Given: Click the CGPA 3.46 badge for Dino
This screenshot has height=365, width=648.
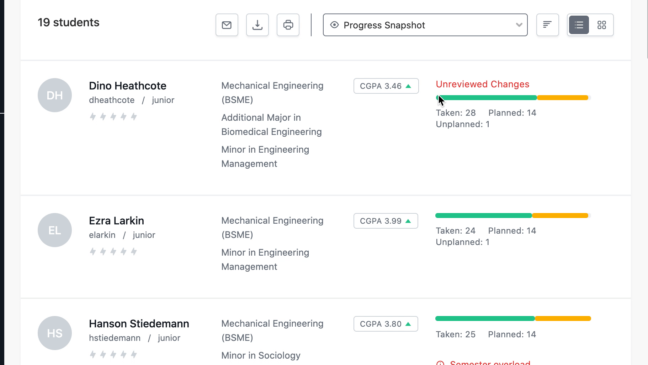Looking at the screenshot, I should point(386,86).
